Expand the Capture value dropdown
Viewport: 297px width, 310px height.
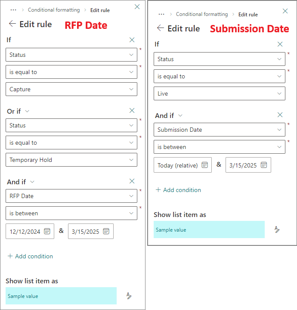pyautogui.click(x=71, y=89)
